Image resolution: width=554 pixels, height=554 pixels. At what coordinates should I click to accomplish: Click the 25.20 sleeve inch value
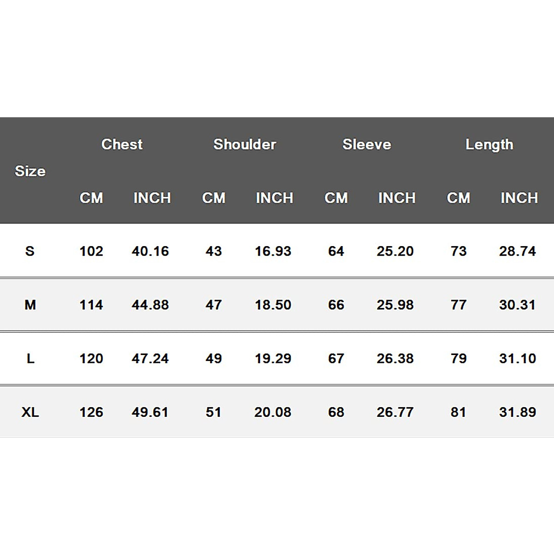pos(395,251)
